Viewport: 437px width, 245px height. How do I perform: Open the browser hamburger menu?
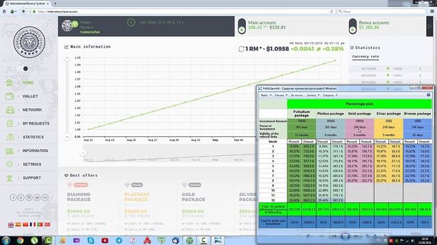pyautogui.click(x=432, y=12)
